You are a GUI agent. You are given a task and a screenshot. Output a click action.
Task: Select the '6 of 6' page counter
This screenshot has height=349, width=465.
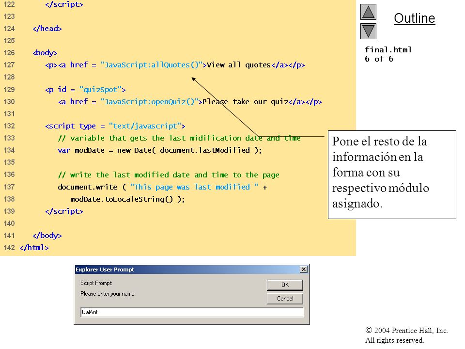379,59
